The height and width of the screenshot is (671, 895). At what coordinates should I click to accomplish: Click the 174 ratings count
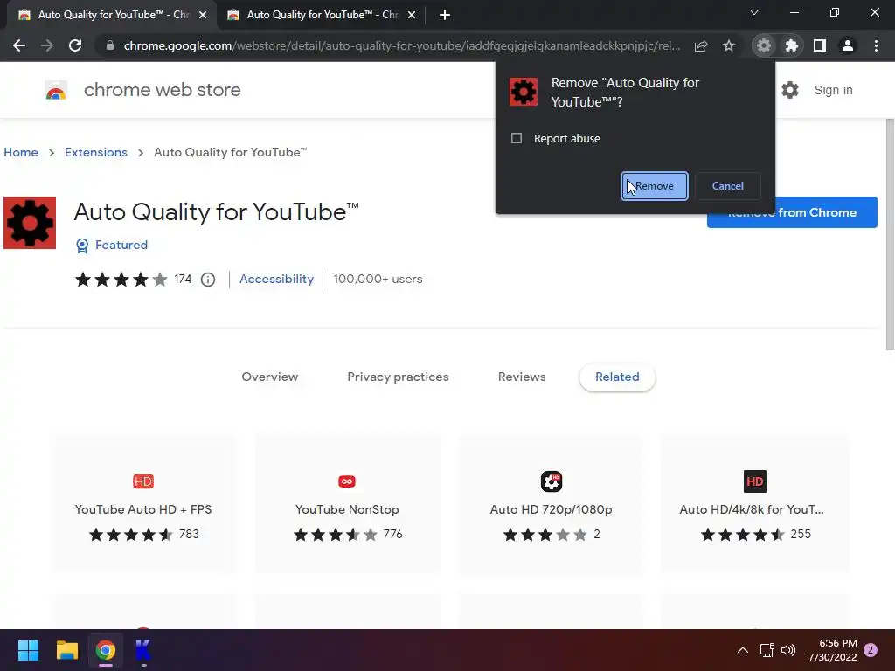click(x=183, y=279)
